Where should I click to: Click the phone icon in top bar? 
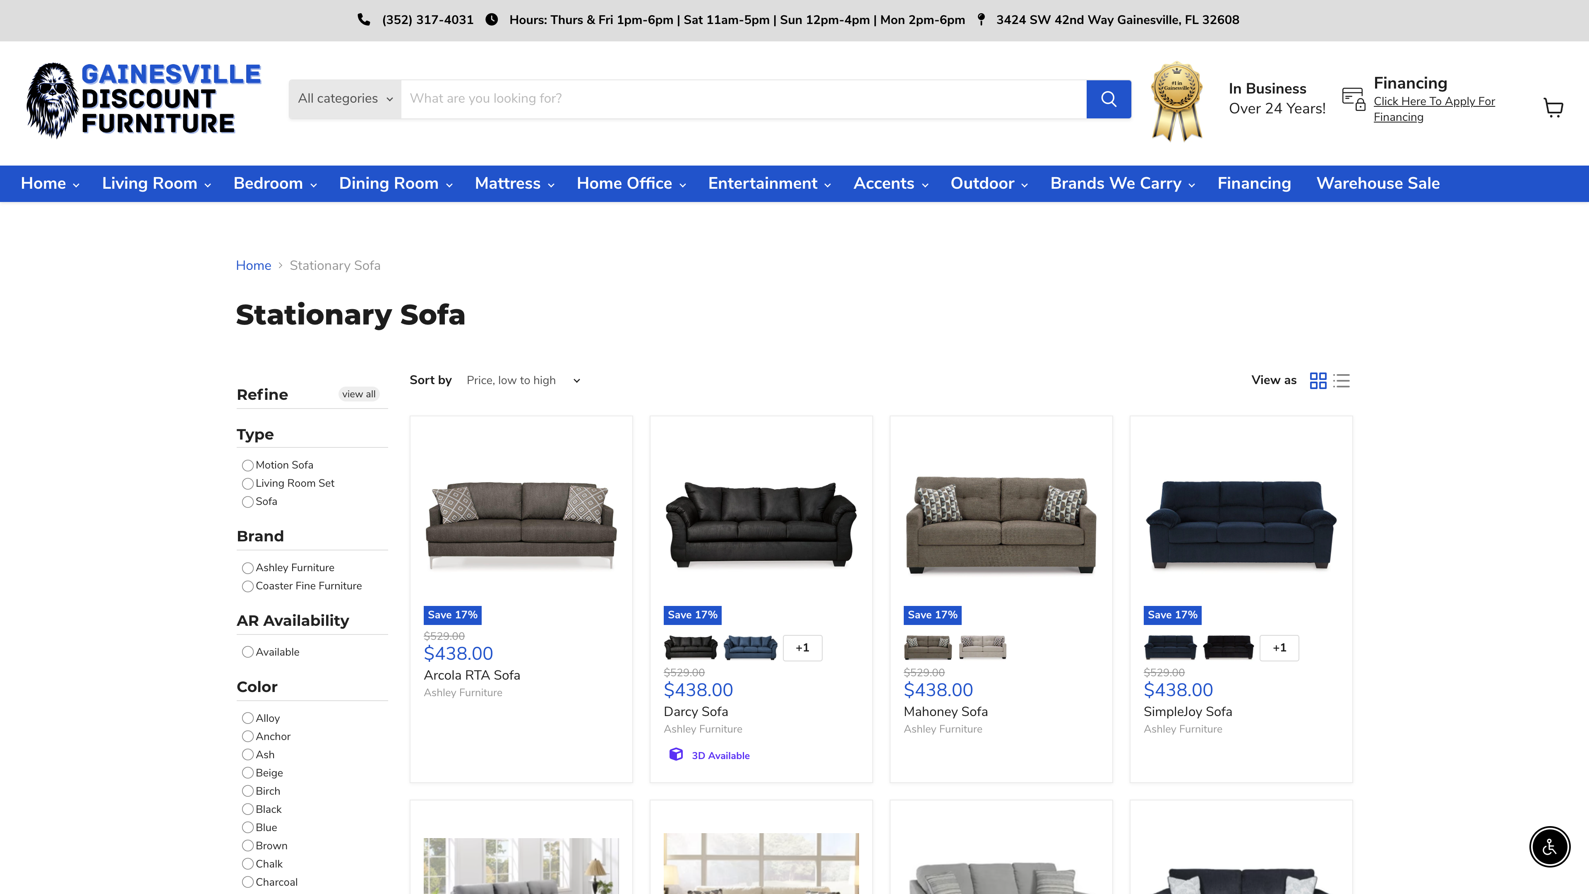pos(363,19)
